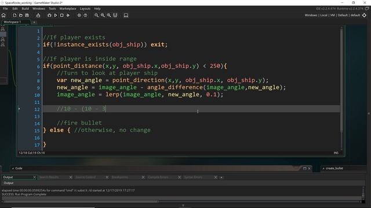The width and height of the screenshot is (371, 208).
Task: Open the Start Page home icon
Action: [x=3, y=16]
